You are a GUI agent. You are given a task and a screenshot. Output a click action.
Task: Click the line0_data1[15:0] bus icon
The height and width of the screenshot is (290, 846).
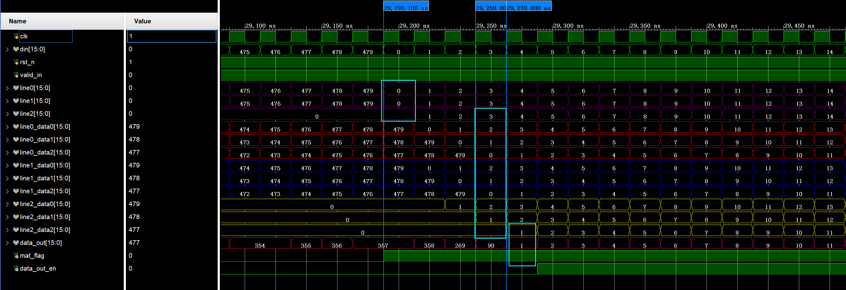coord(16,139)
